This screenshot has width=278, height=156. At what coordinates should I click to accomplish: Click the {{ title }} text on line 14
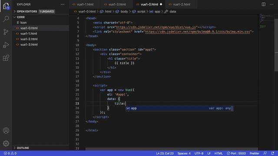[x=124, y=63]
